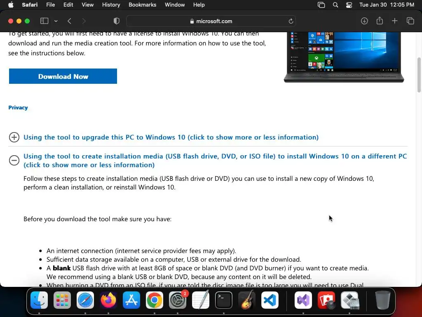Open the Help menu

tap(199, 5)
